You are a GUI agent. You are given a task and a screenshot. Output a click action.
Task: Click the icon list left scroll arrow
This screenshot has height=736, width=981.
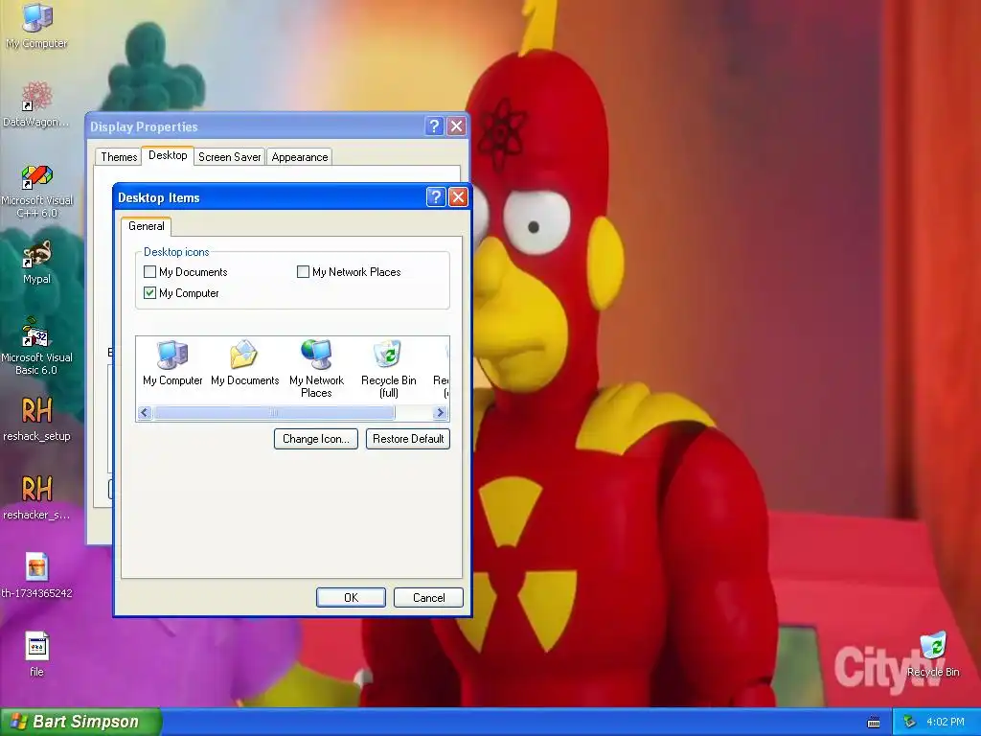click(x=145, y=412)
